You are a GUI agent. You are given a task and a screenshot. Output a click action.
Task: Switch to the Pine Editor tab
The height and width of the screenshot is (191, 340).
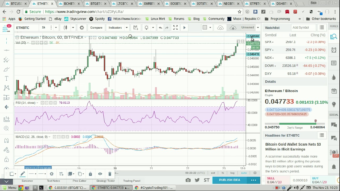[x=79, y=181]
